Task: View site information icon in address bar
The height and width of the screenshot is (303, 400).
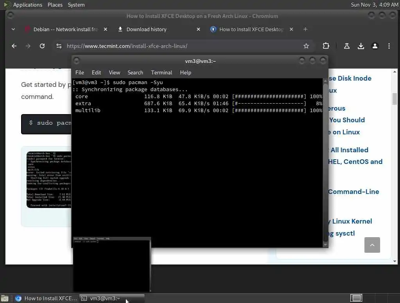Action: [59, 46]
